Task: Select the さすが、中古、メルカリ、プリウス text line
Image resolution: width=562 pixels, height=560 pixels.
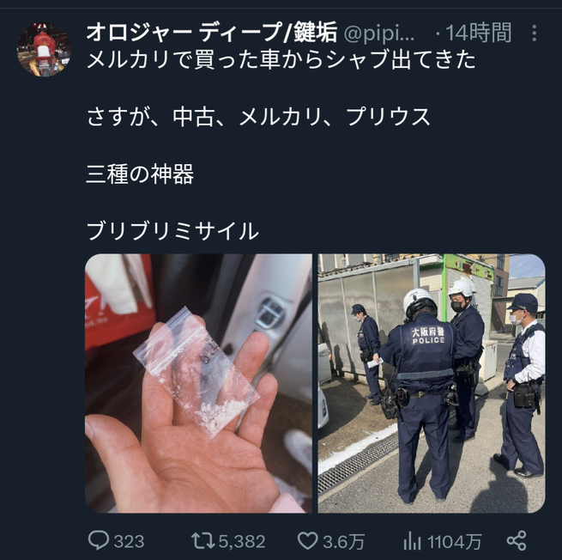Action: [258, 117]
